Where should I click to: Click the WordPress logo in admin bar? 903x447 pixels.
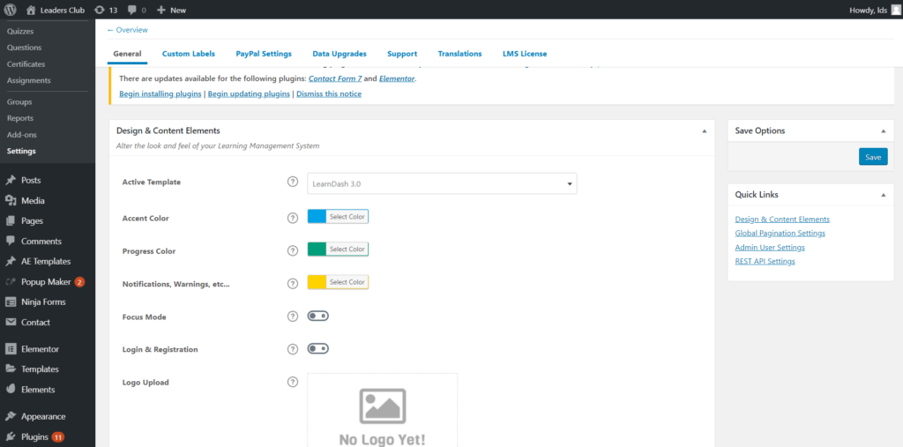click(11, 10)
